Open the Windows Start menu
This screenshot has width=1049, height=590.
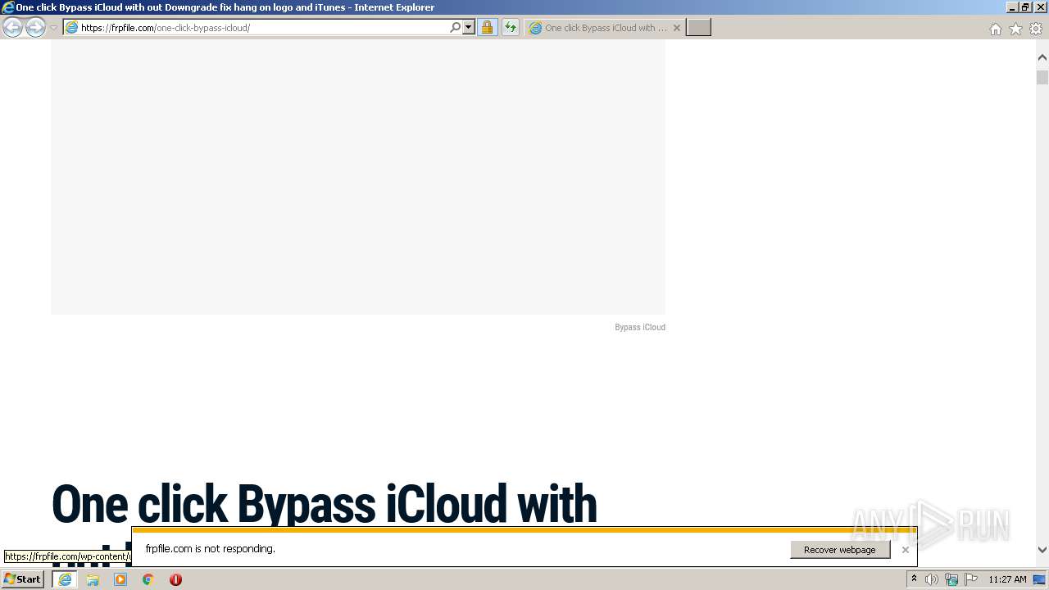[23, 579]
